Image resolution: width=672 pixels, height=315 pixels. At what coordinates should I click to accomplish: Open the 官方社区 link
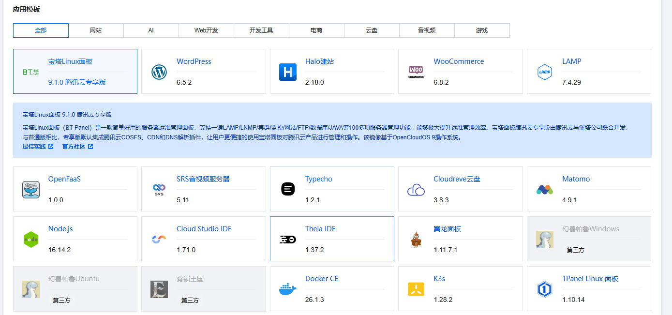pyautogui.click(x=74, y=147)
